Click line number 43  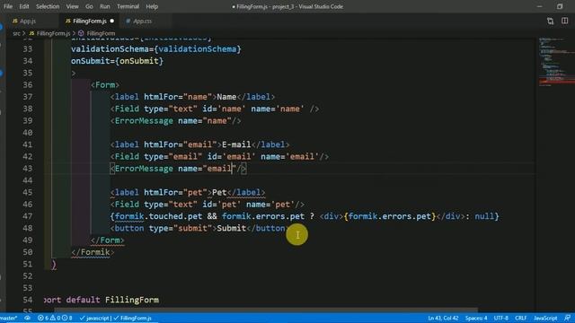click(x=28, y=169)
